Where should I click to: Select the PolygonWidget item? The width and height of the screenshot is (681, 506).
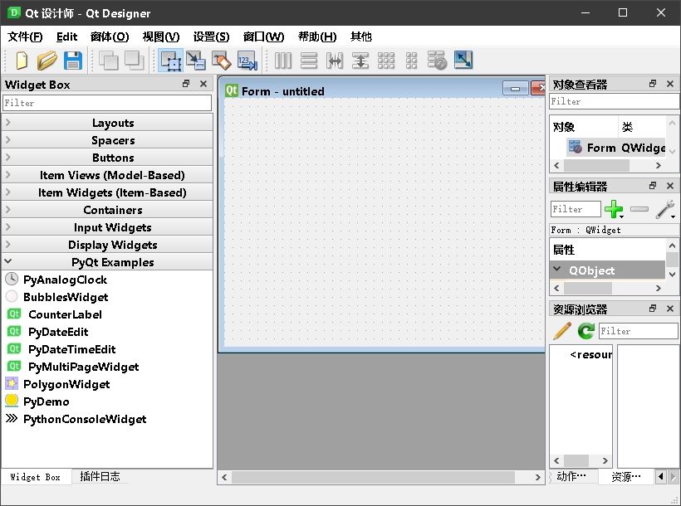[66, 384]
